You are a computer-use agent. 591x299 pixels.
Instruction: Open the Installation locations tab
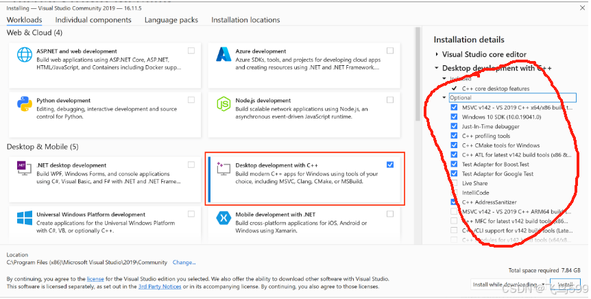pos(245,20)
